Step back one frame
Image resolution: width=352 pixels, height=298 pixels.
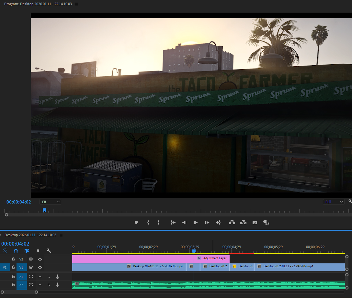point(184,222)
